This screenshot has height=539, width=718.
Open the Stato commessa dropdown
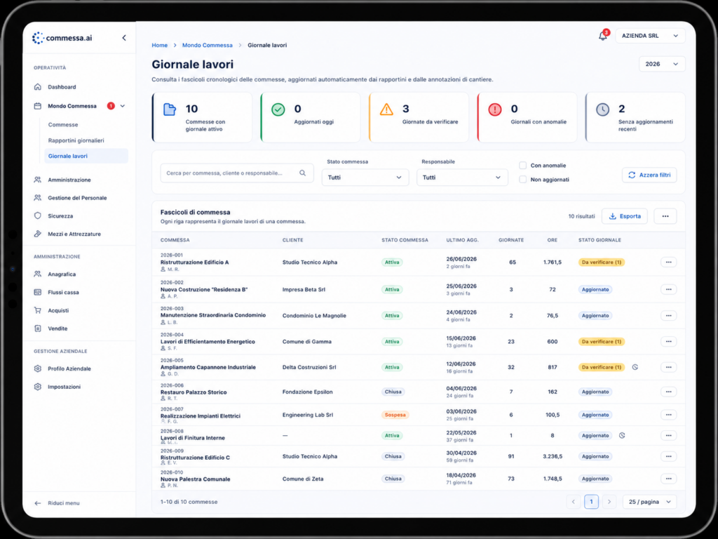pos(365,178)
